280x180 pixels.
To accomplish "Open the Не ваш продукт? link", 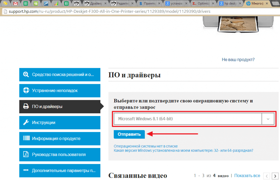I will coord(238,60).
